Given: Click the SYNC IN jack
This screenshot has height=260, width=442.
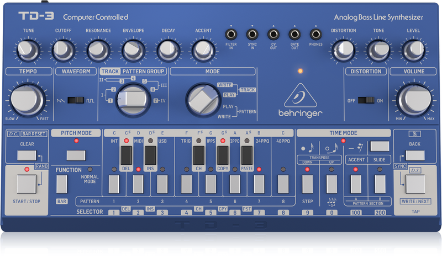Looking at the screenshot, I should pos(252,35).
